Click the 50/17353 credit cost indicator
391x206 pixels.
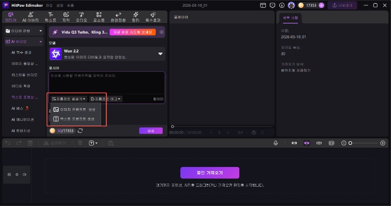pyautogui.click(x=63, y=131)
